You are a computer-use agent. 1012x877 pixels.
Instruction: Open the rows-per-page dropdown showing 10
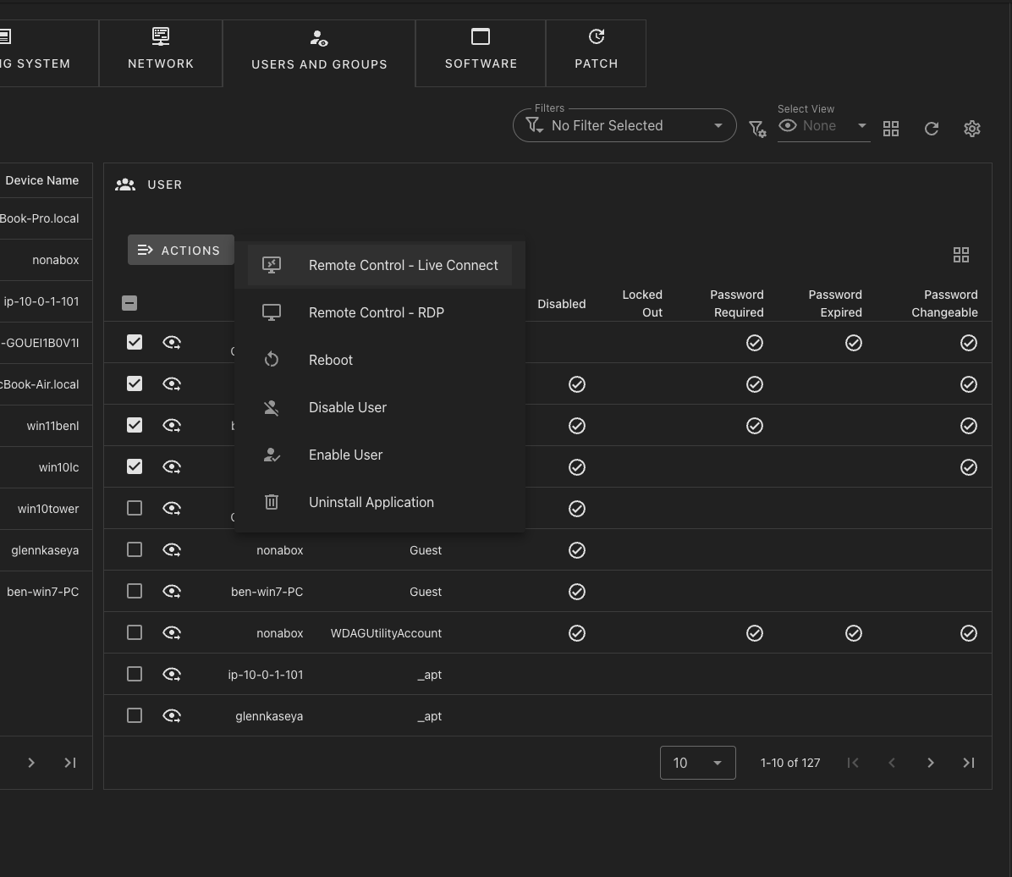[x=697, y=762]
